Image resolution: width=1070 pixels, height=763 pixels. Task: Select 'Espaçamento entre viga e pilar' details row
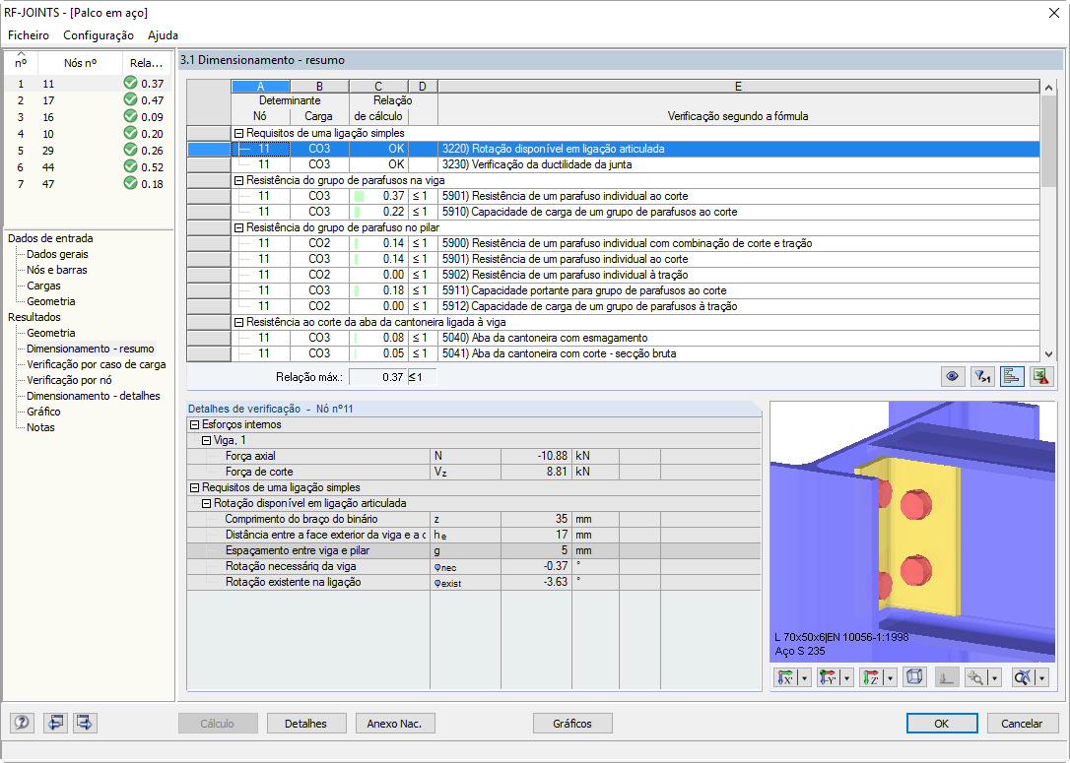tap(474, 551)
